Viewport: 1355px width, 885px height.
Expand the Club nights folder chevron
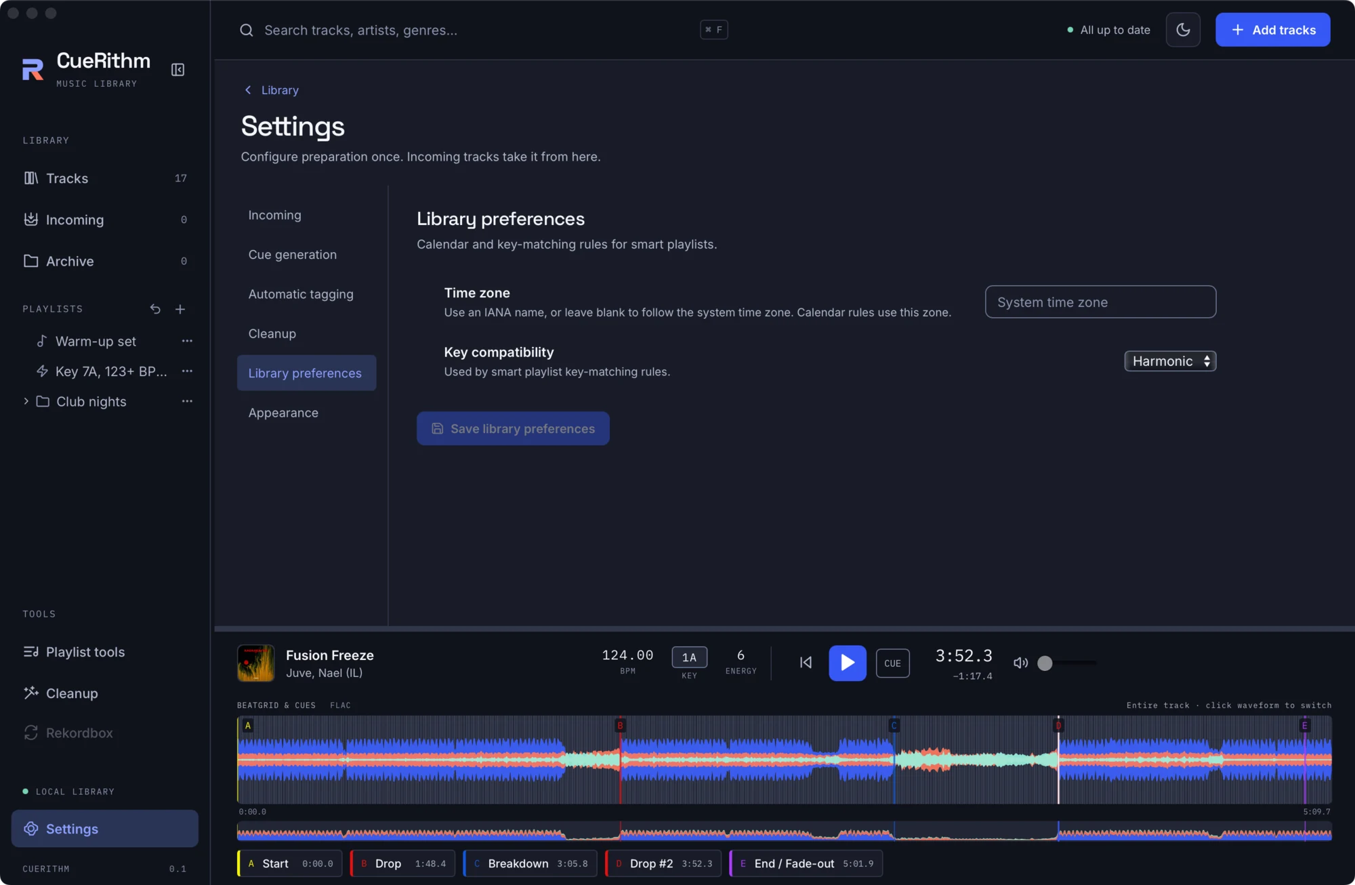click(26, 401)
